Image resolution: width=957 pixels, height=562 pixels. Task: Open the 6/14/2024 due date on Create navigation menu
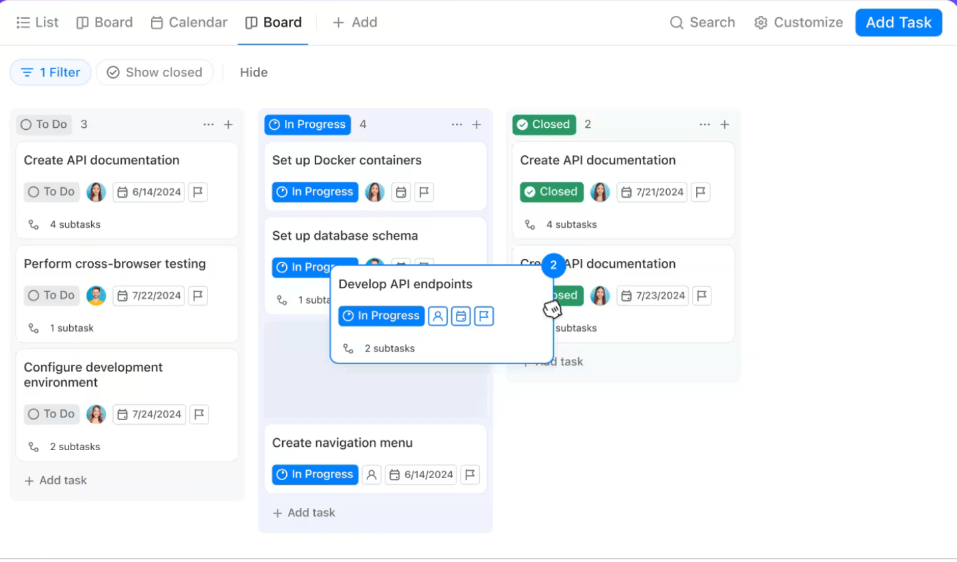coord(421,475)
